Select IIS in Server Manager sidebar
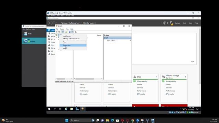 point(51,51)
